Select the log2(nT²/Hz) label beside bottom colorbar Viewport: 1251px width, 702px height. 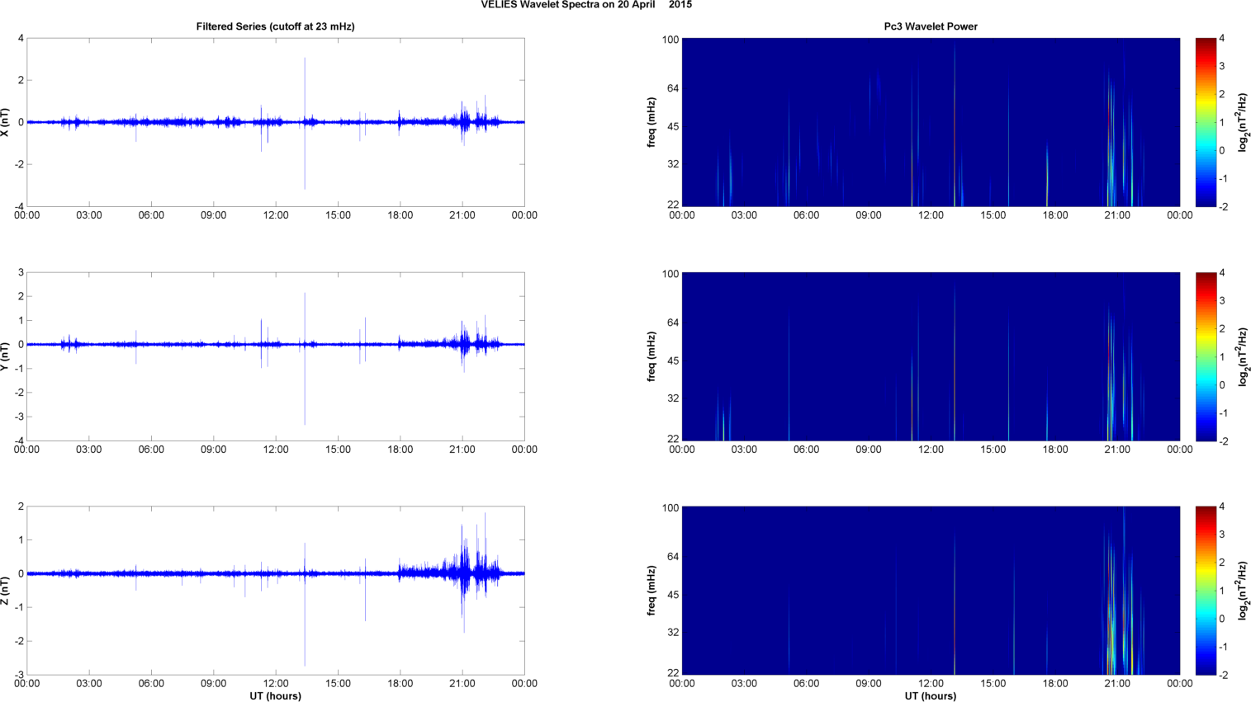1244,591
